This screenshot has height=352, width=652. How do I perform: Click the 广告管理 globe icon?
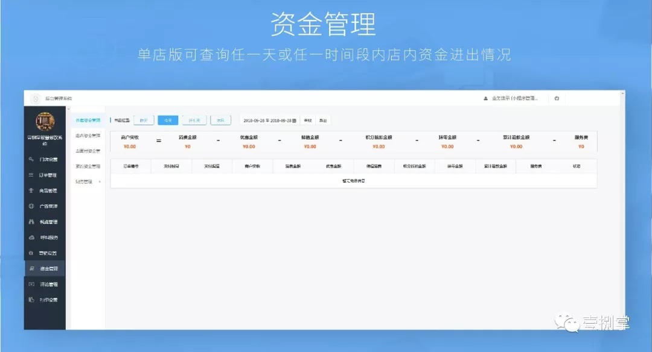point(31,206)
